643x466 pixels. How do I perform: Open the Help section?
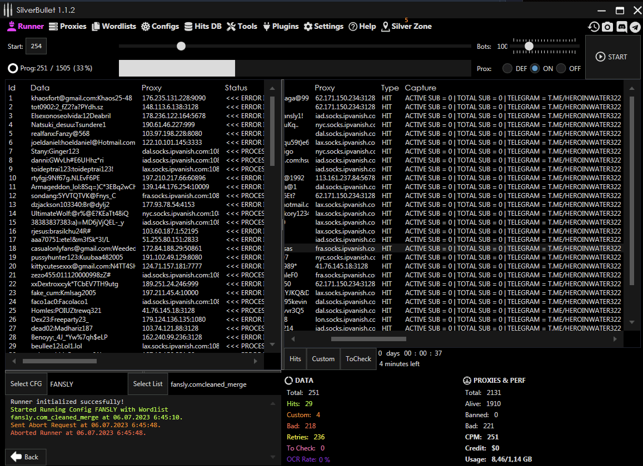362,26
